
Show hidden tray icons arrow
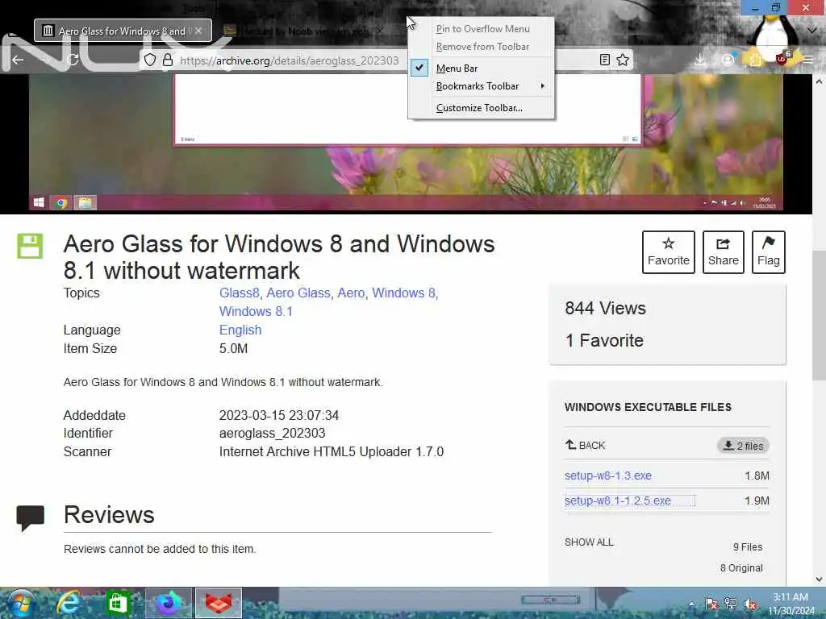pyautogui.click(x=691, y=604)
